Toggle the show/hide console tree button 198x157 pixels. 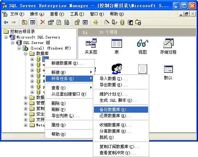32,22
